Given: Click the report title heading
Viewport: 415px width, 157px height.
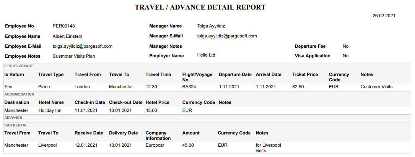Looking at the screenshot, I should (x=200, y=7).
